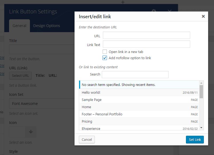Click the Select URL button
The image size is (214, 155).
[x=21, y=75]
